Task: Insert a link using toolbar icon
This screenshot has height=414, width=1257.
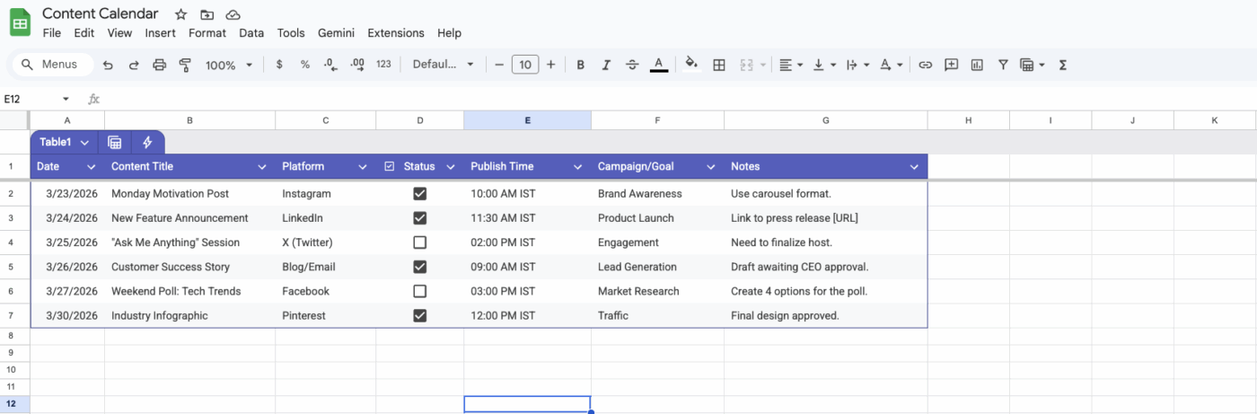Action: point(925,65)
